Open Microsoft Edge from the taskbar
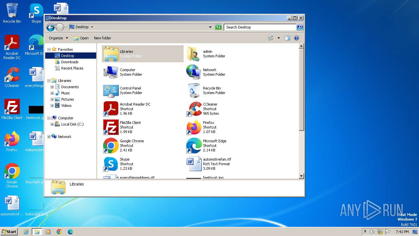The image size is (419, 236). click(x=70, y=232)
